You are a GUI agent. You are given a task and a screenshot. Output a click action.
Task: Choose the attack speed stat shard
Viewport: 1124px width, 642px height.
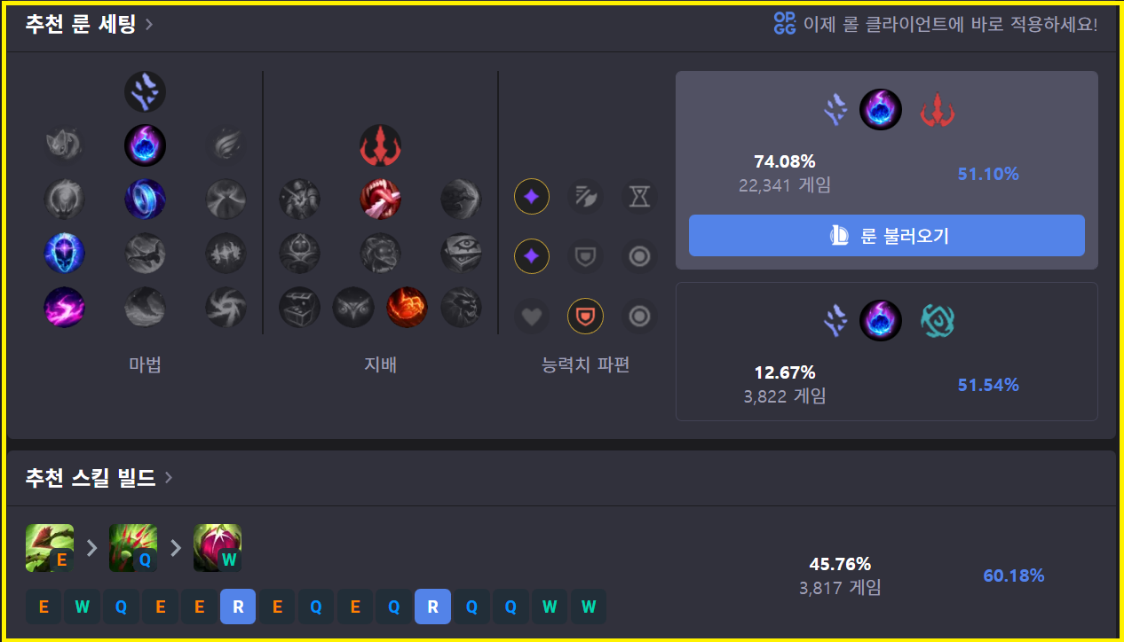(586, 197)
